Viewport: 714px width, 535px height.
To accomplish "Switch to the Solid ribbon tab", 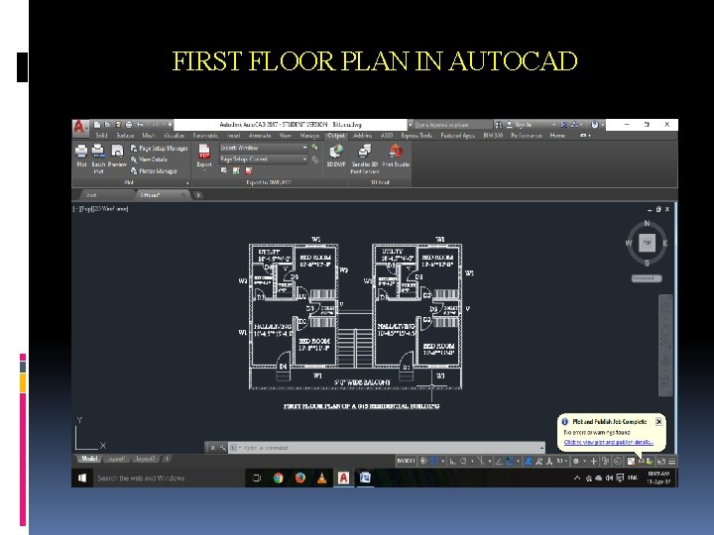I will click(101, 136).
